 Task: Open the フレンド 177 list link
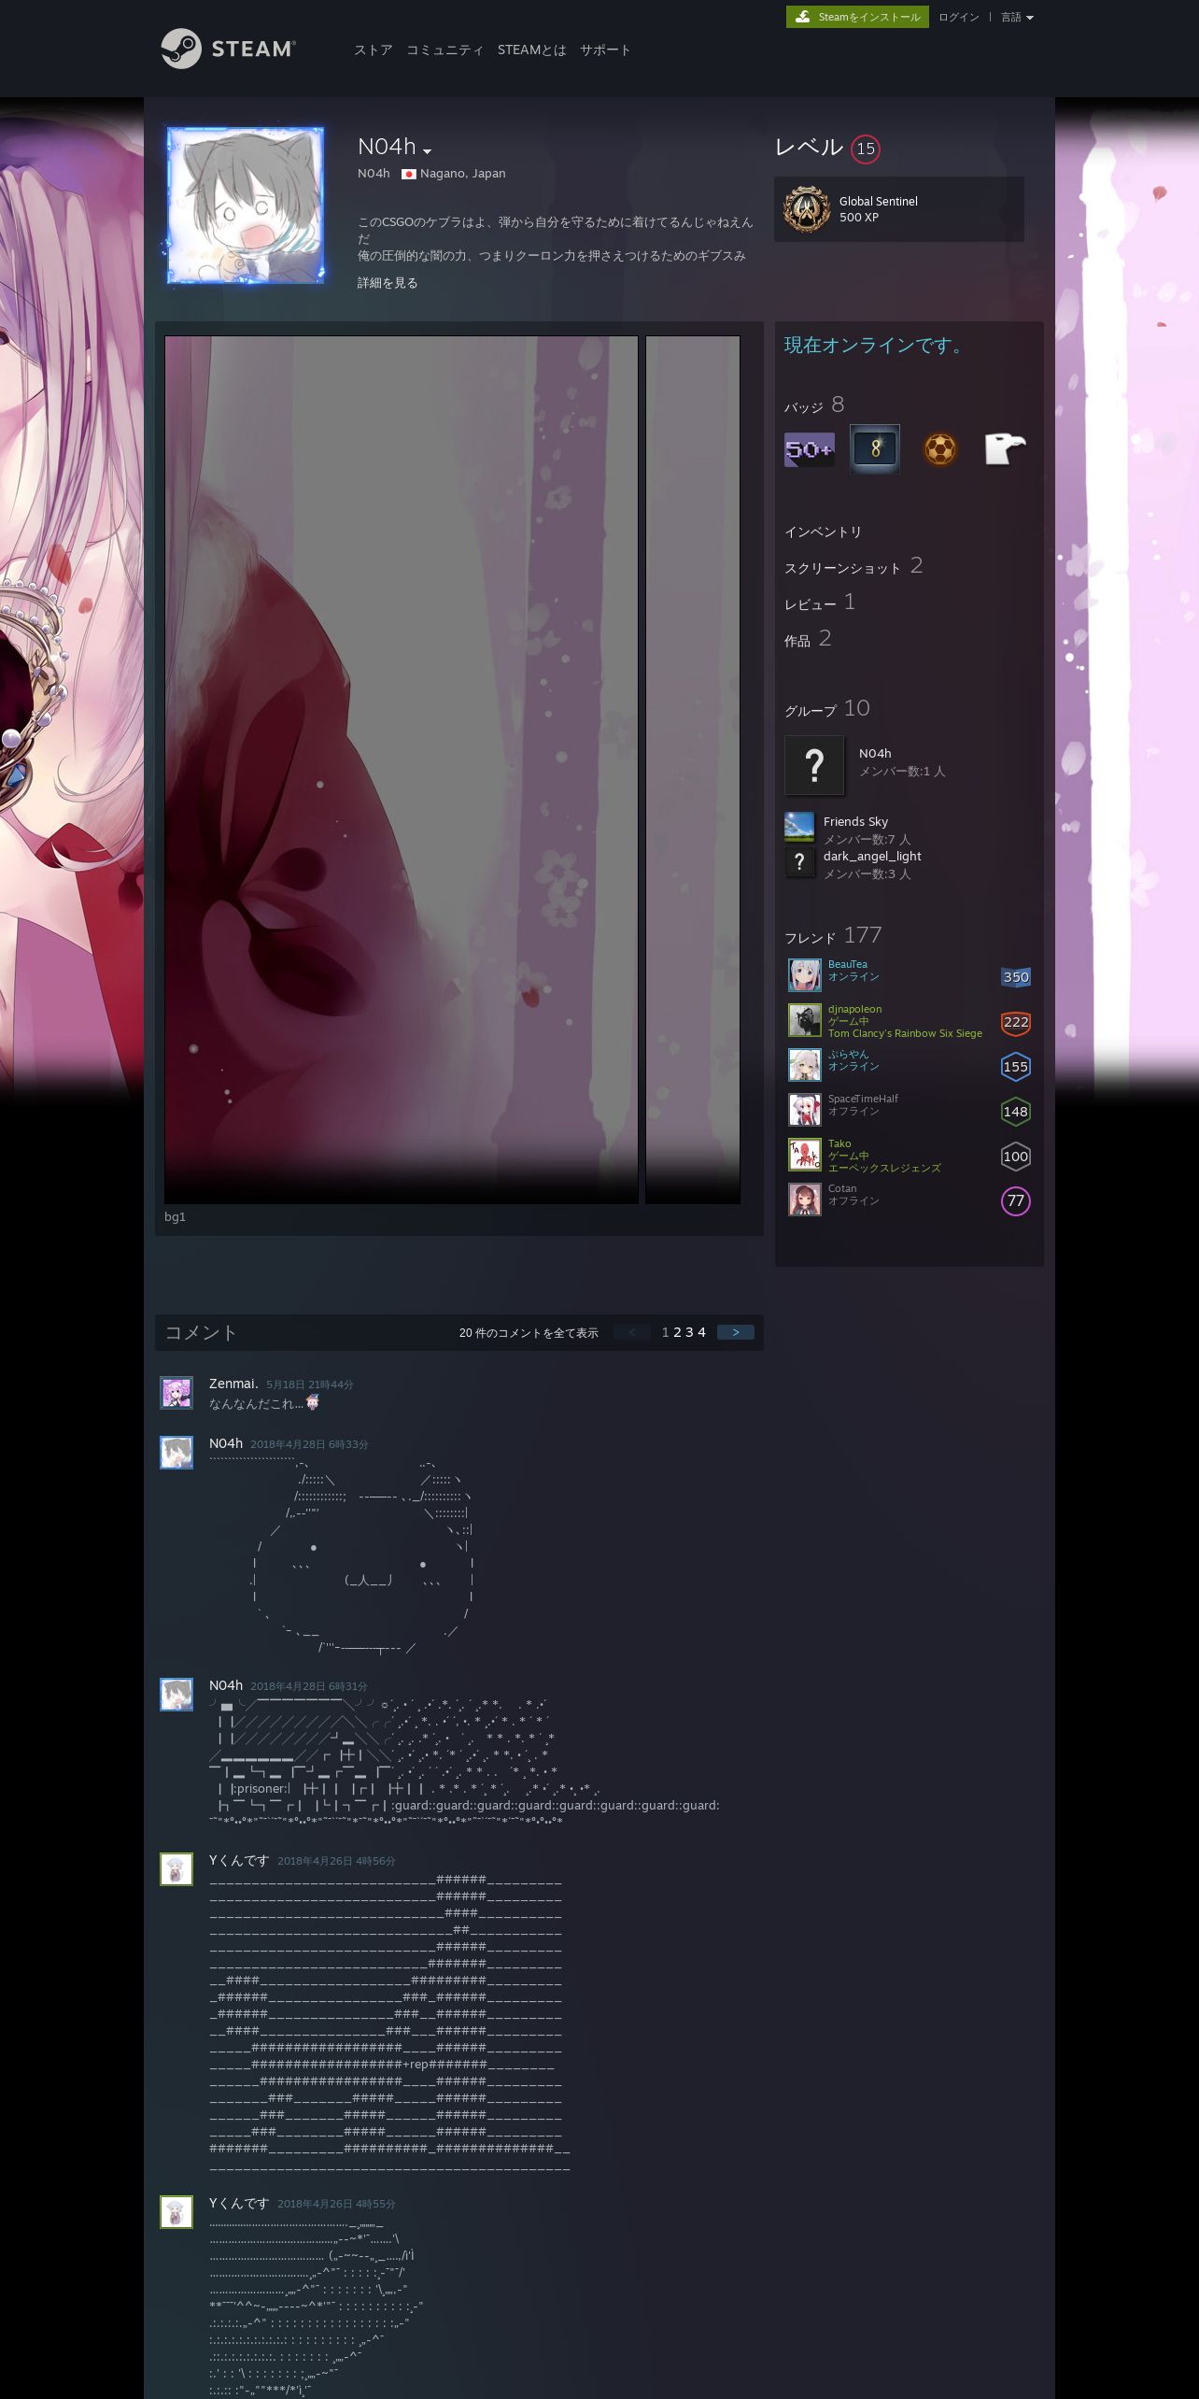click(833, 936)
